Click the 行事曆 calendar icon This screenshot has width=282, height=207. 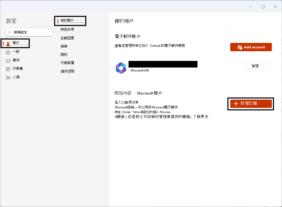8,69
